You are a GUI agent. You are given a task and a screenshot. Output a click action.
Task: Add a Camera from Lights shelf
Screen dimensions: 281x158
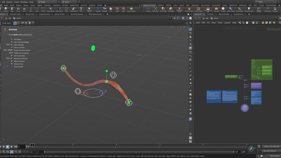click(148, 9)
